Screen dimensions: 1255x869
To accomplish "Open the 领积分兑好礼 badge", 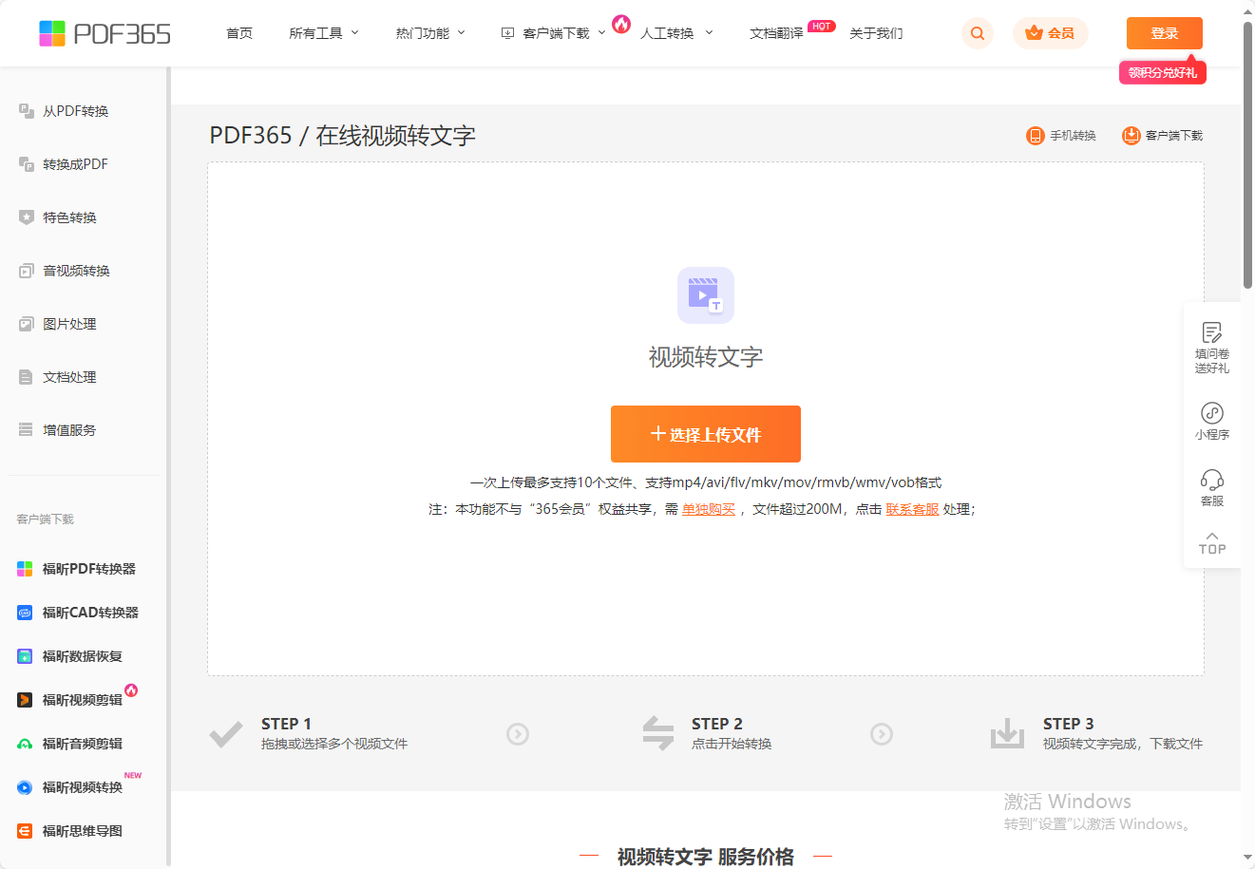I will coord(1163,72).
